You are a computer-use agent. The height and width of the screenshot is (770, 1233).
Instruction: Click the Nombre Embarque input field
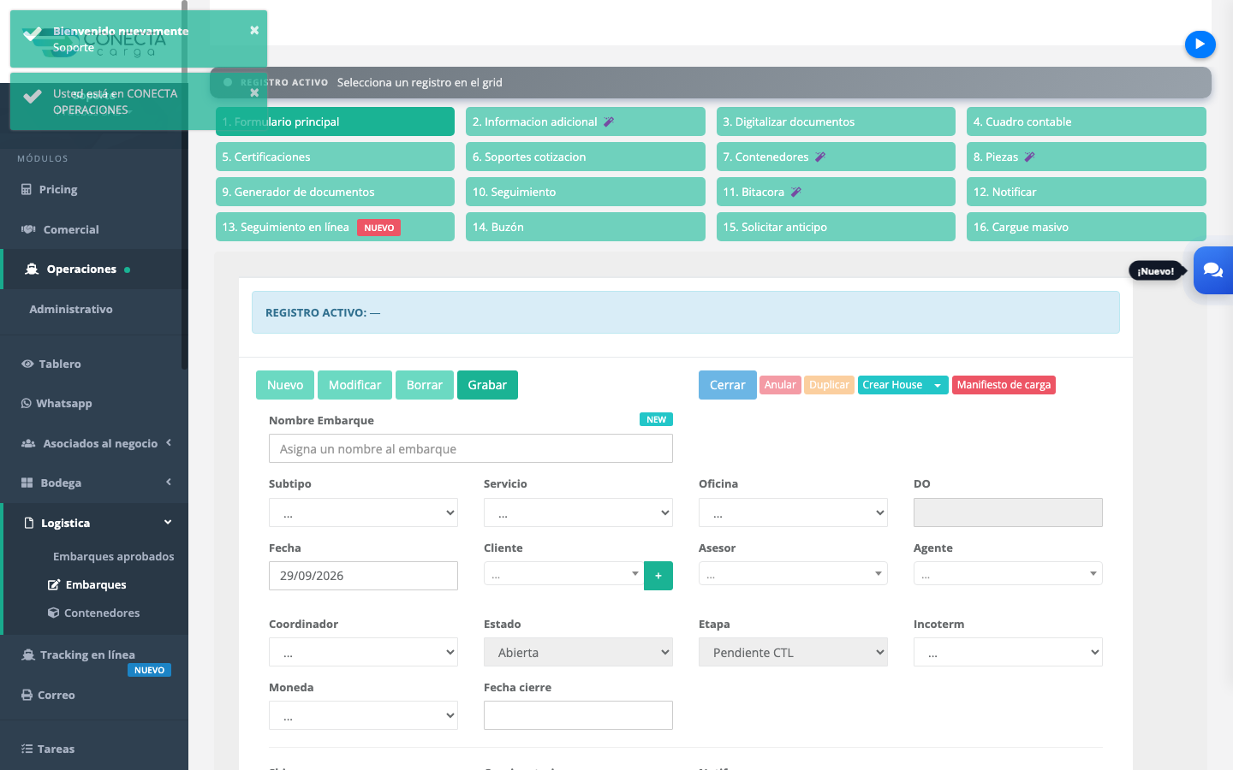471,448
